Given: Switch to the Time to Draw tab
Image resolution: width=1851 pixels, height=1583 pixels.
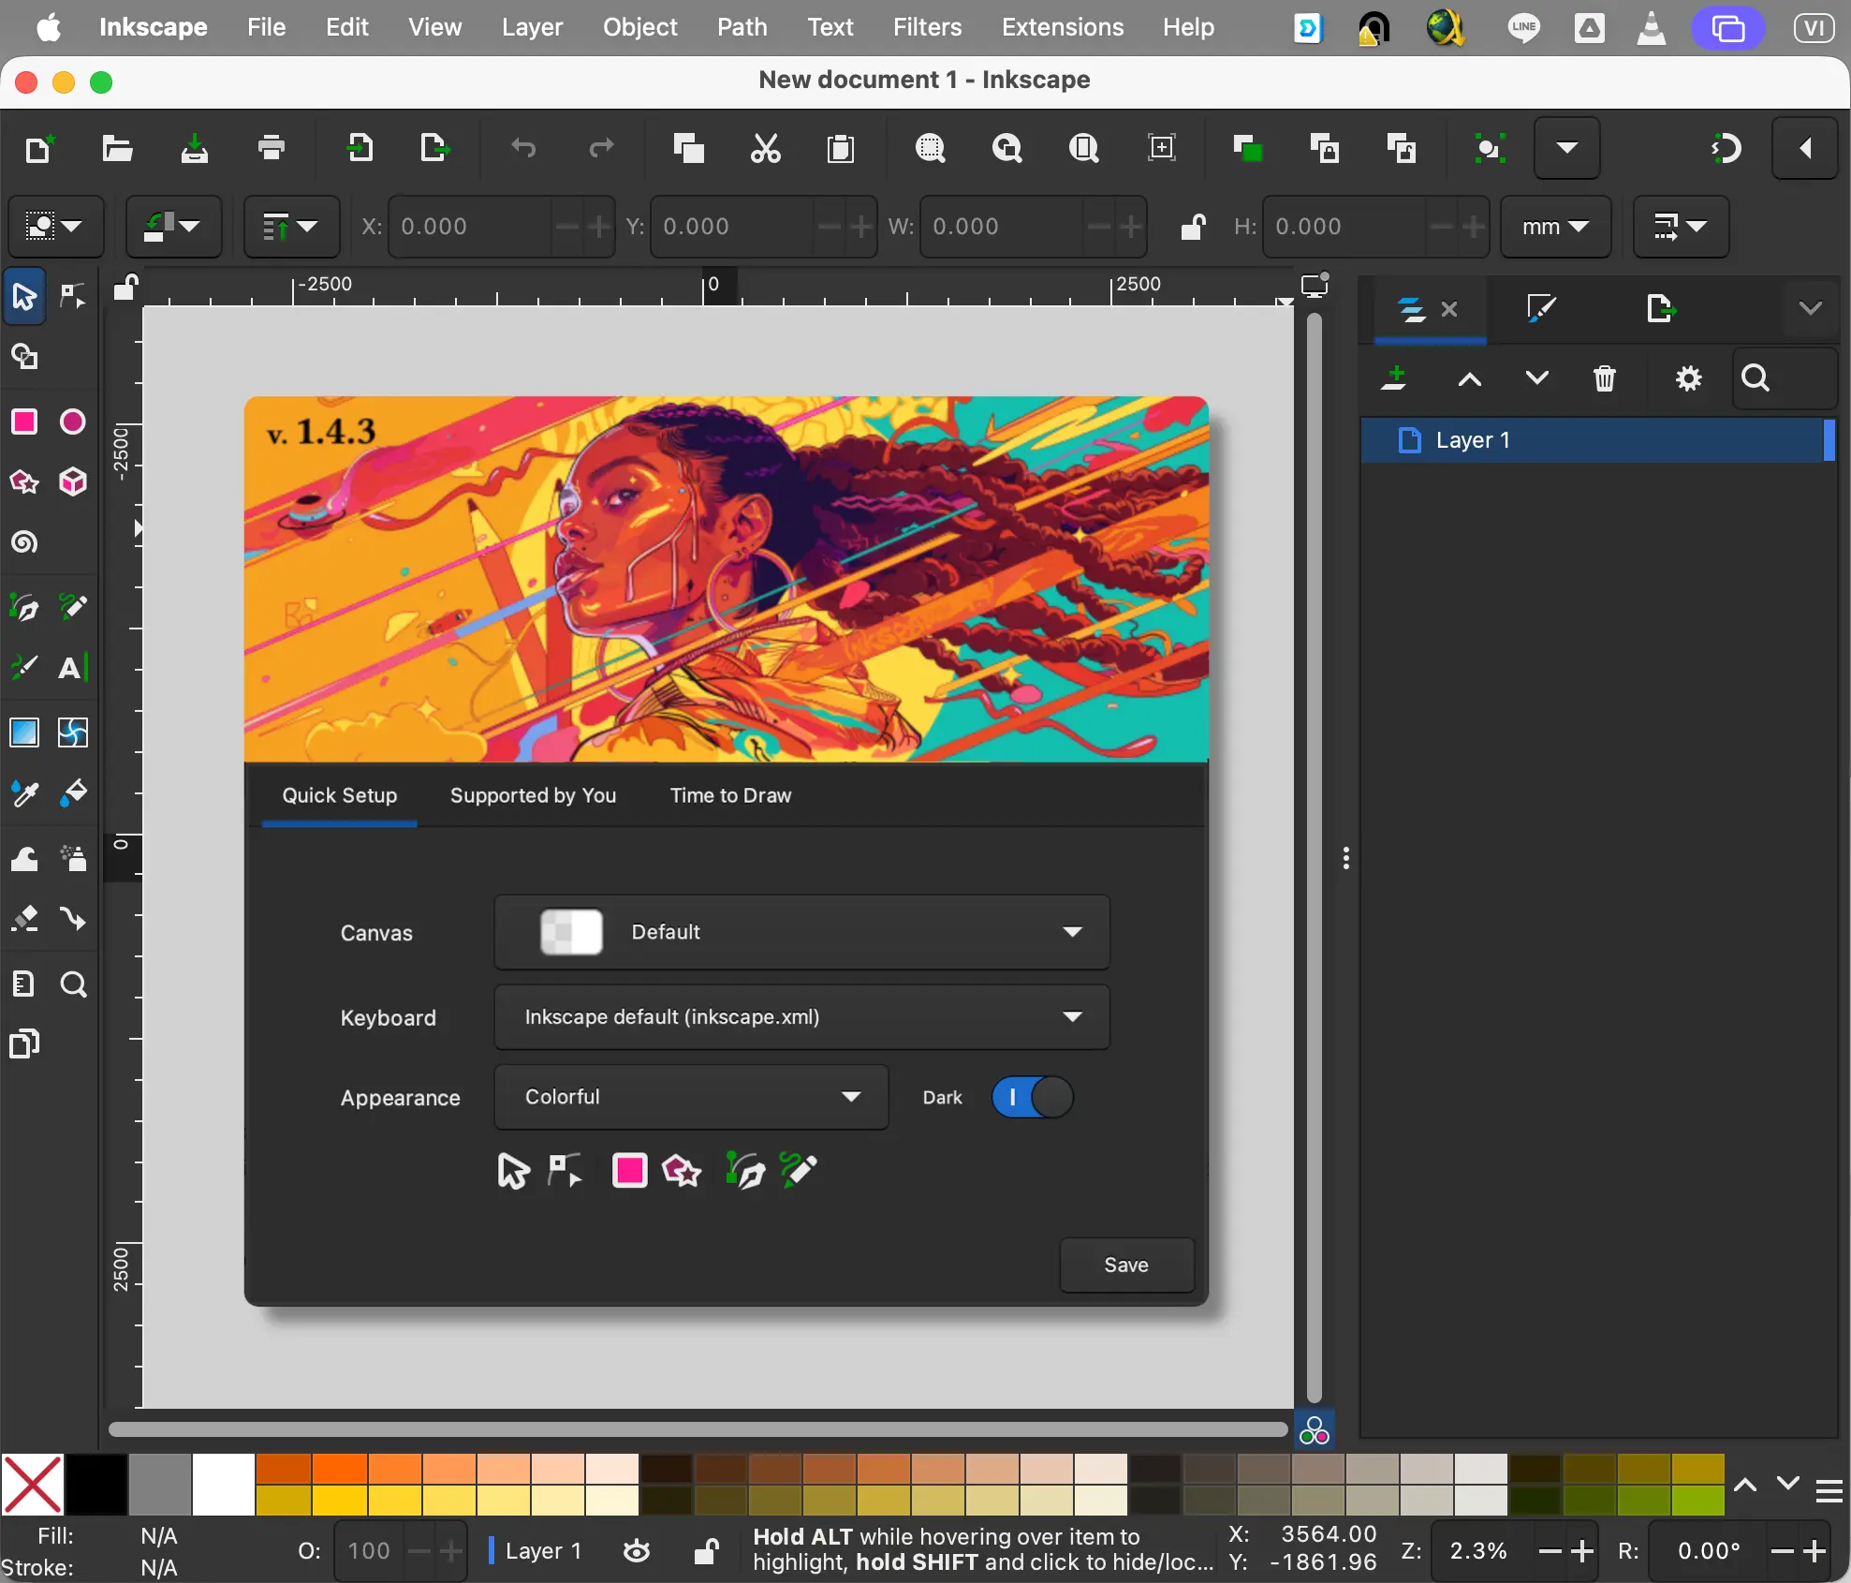Looking at the screenshot, I should (x=730, y=795).
